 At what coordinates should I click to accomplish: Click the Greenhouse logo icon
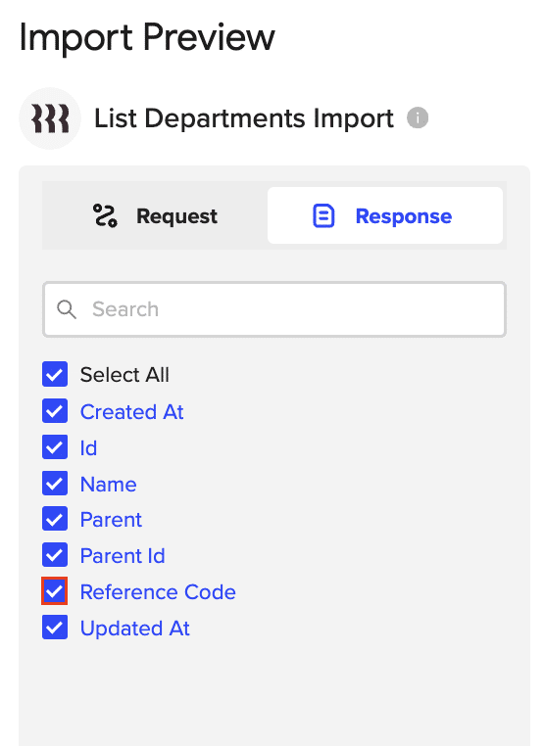(x=50, y=118)
